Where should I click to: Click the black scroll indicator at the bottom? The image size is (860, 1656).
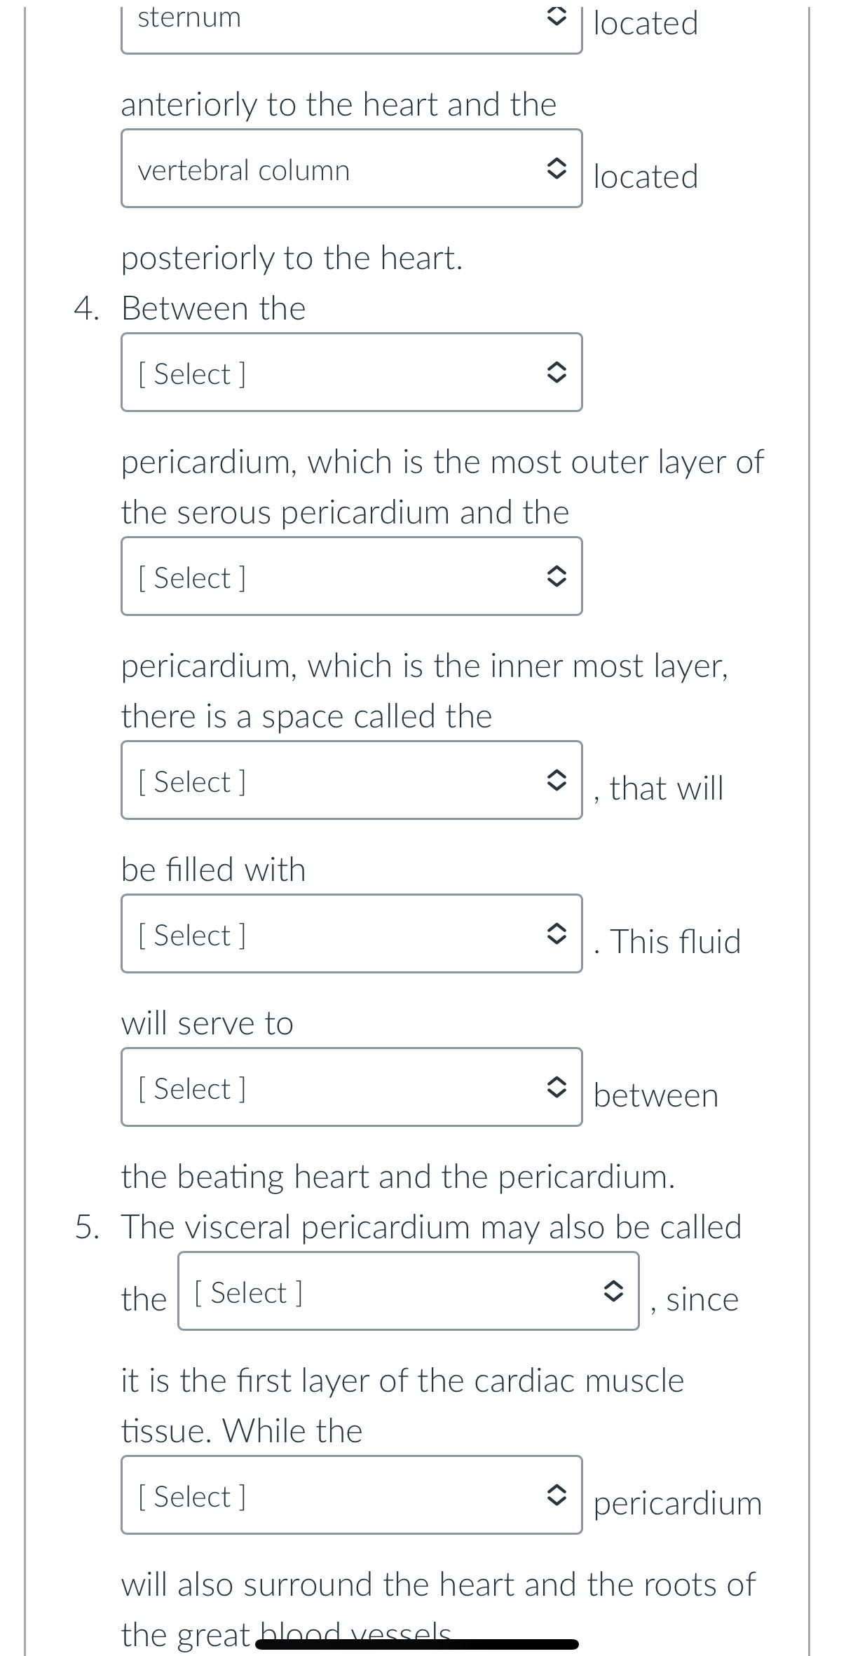click(x=417, y=1645)
